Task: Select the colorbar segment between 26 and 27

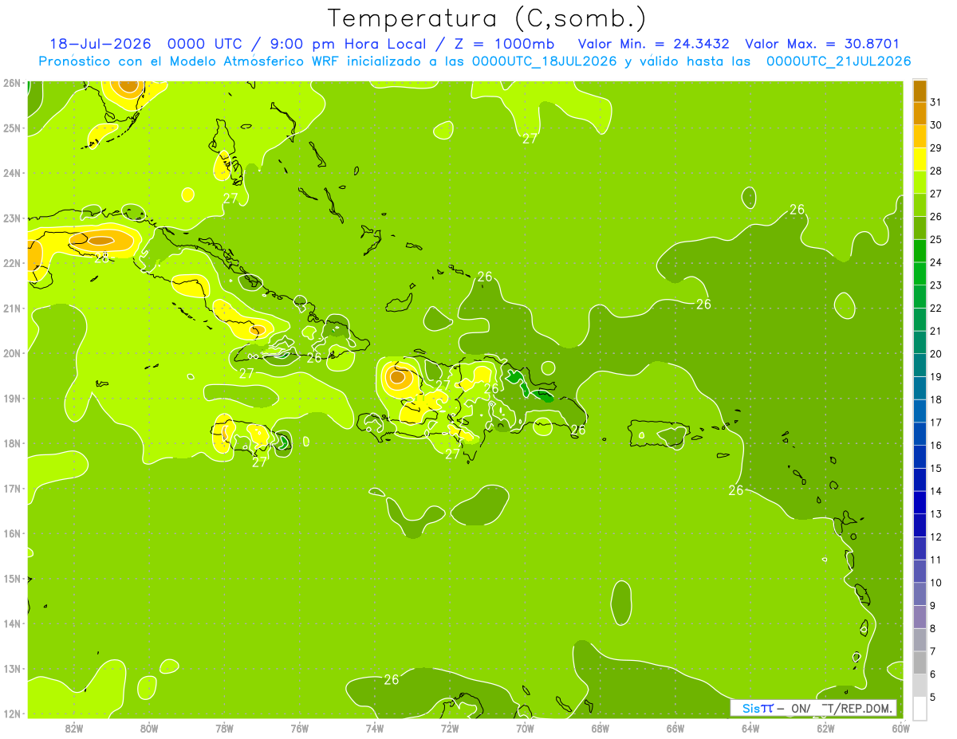Action: (920, 205)
